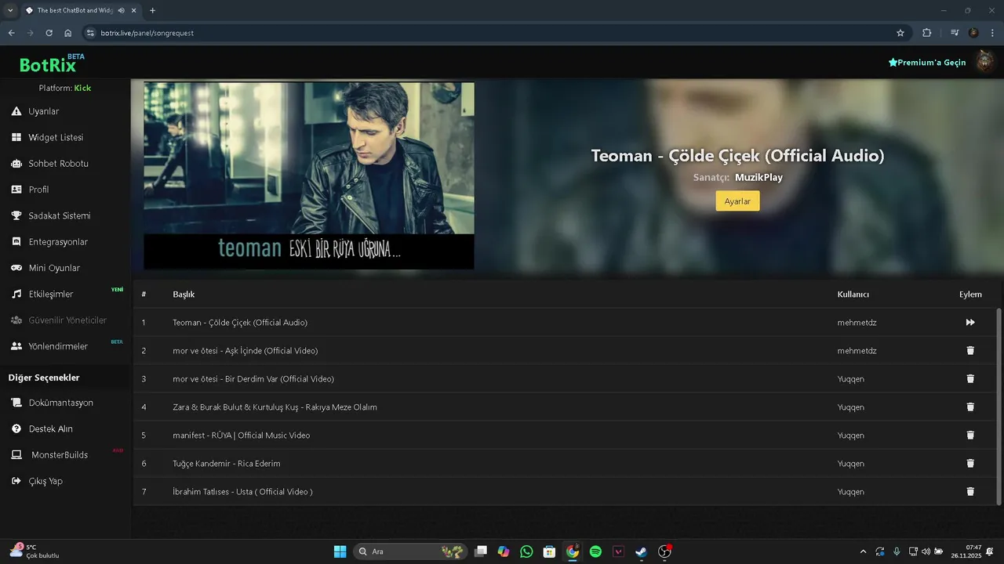The width and height of the screenshot is (1004, 564).
Task: Open WhatsApp from the taskbar
Action: pos(526,551)
